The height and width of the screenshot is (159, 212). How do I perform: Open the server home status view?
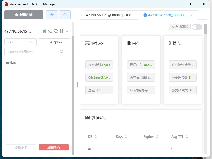45,31
